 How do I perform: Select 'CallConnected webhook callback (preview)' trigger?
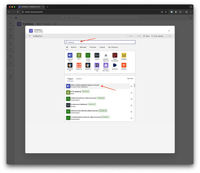point(98,112)
